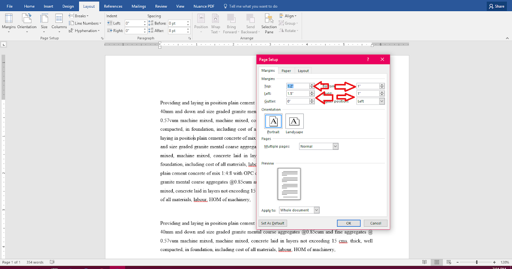The width and height of the screenshot is (512, 269).
Task: Click Cancel in Page Setup dialog
Action: pos(375,223)
